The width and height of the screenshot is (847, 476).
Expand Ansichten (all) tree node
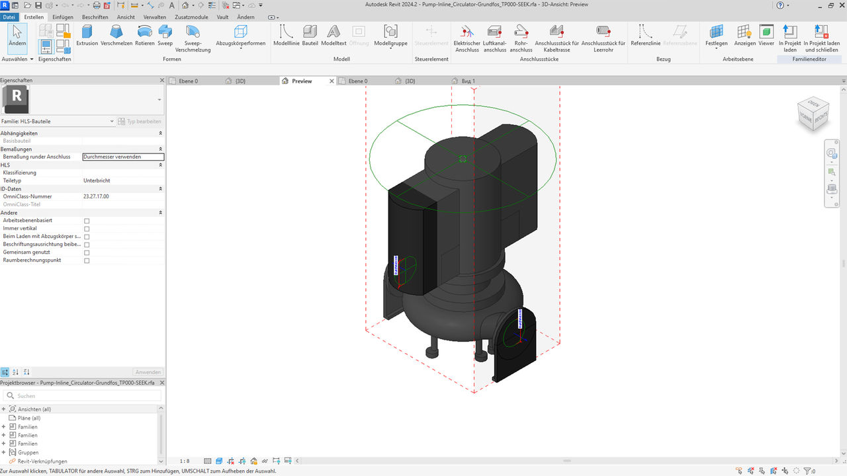[x=4, y=409]
